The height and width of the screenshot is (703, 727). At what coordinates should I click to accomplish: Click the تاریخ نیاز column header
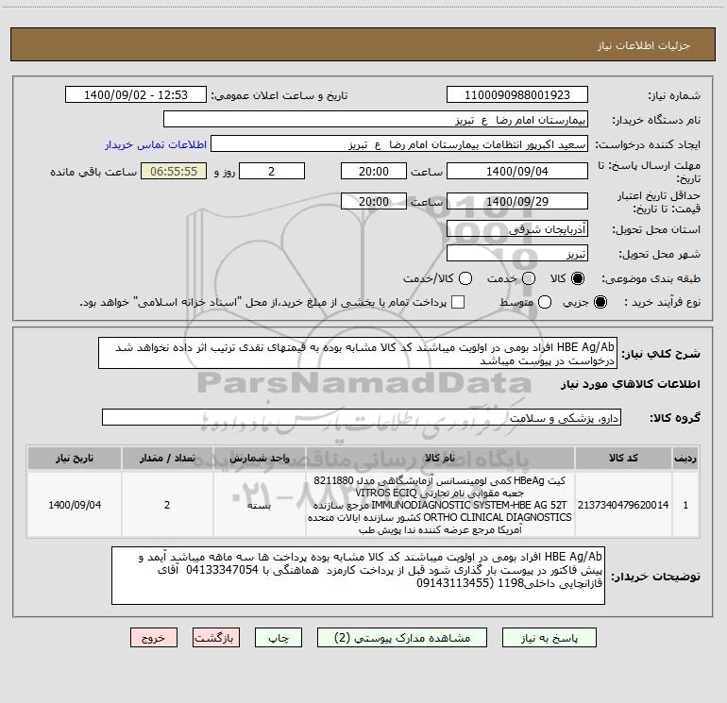[x=75, y=458]
